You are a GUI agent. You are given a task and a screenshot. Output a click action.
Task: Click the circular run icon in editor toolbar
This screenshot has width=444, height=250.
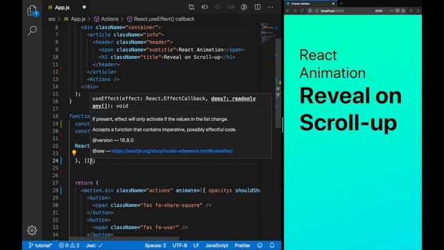(244, 8)
